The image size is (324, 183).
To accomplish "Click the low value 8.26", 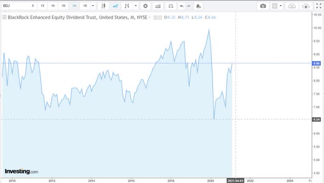I will pyautogui.click(x=198, y=17).
